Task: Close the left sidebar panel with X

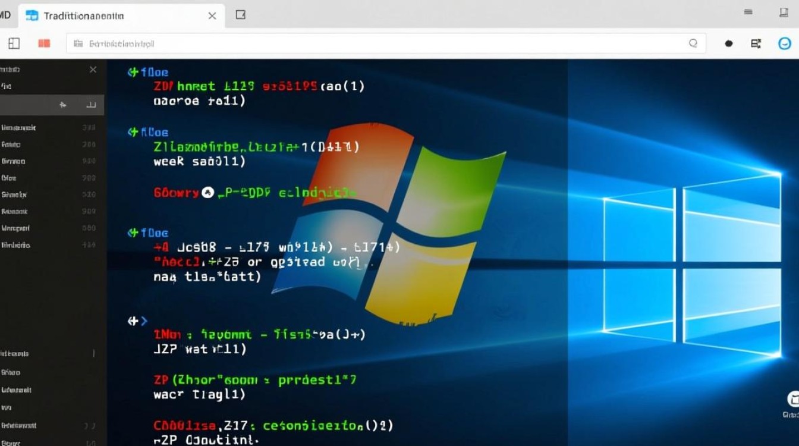Action: point(93,70)
